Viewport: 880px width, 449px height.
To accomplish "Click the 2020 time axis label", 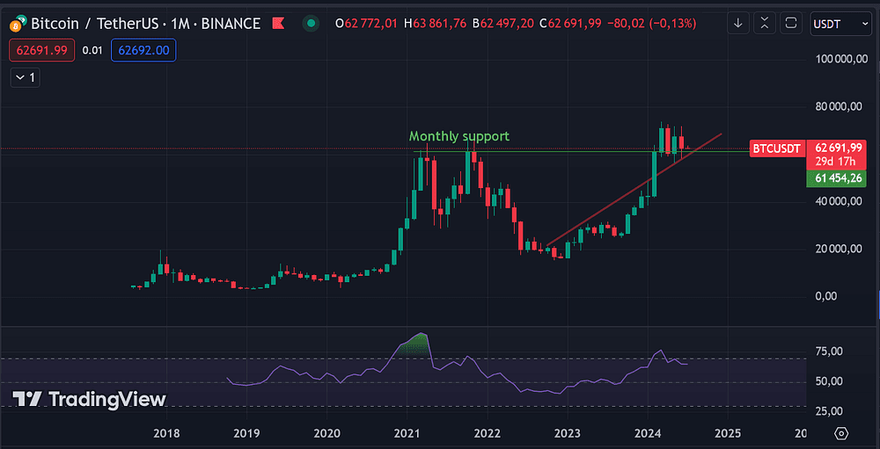I will pos(326,433).
